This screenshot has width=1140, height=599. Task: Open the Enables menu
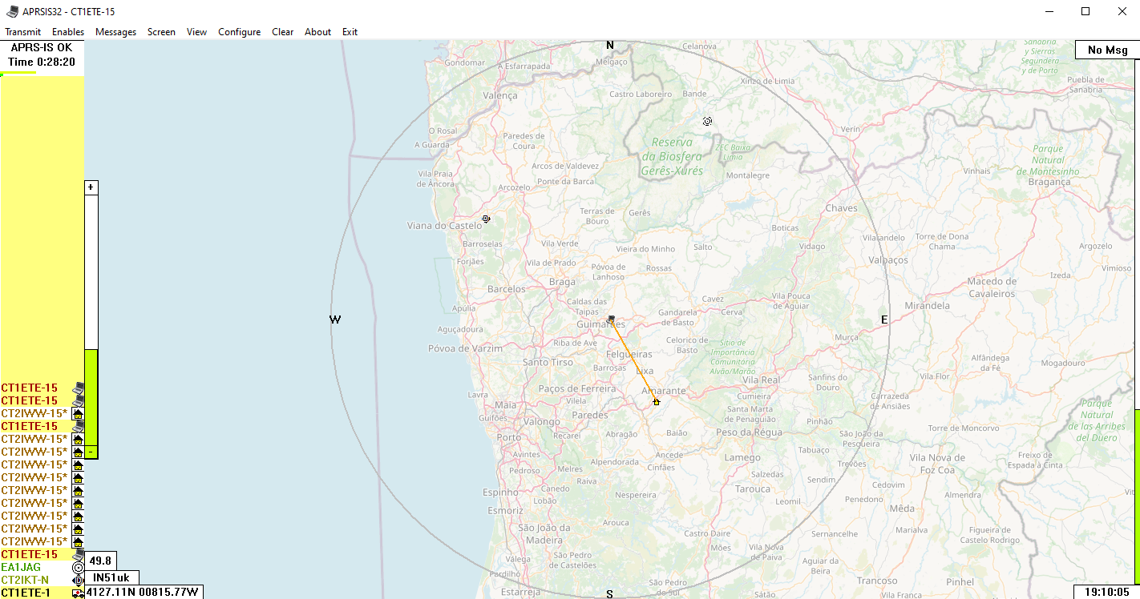pos(68,32)
